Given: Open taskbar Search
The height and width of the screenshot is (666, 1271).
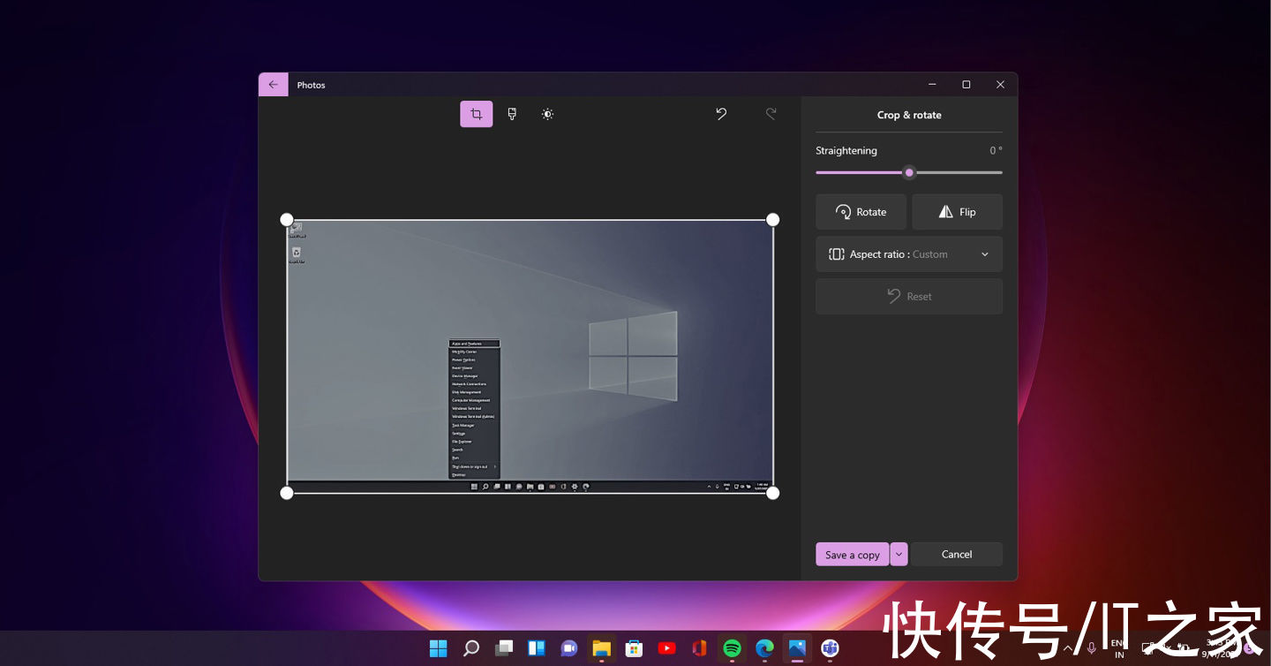Looking at the screenshot, I should [471, 649].
